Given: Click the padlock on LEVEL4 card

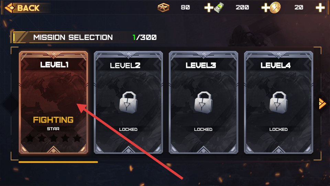Looking at the screenshot, I should 278,103.
